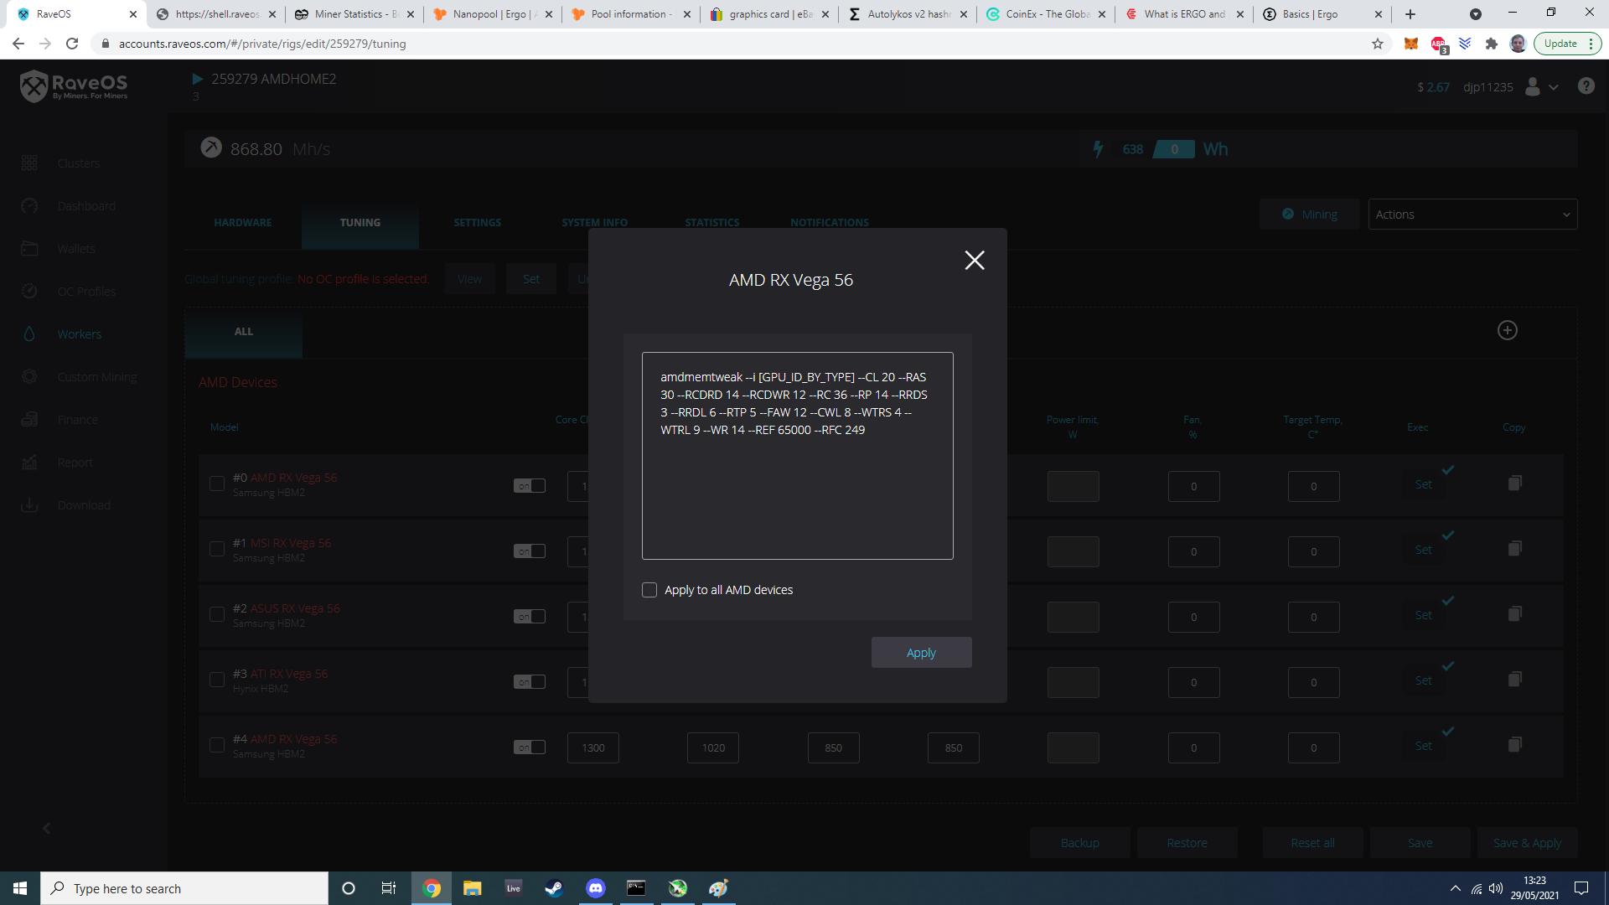Open the Dashboard sidebar icon
Image resolution: width=1609 pixels, height=905 pixels.
[x=30, y=206]
